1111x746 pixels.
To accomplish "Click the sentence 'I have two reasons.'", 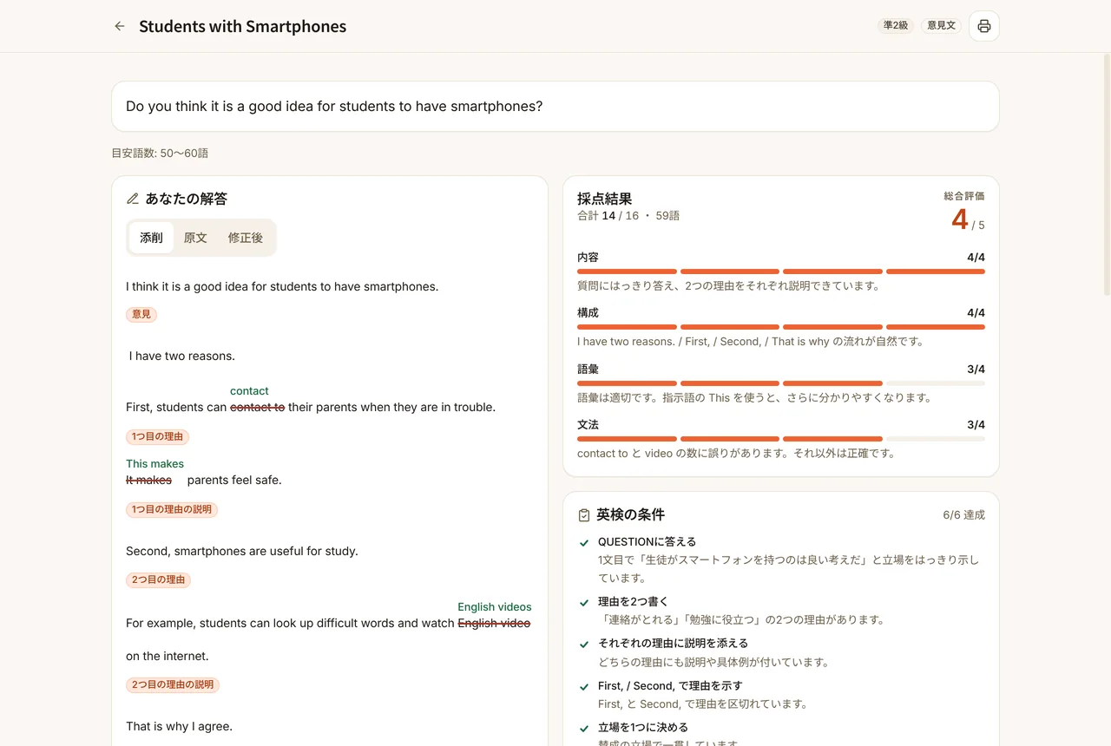I will (x=182, y=357).
